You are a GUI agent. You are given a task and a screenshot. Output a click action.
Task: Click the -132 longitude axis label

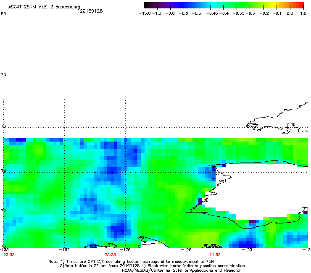click(64, 250)
